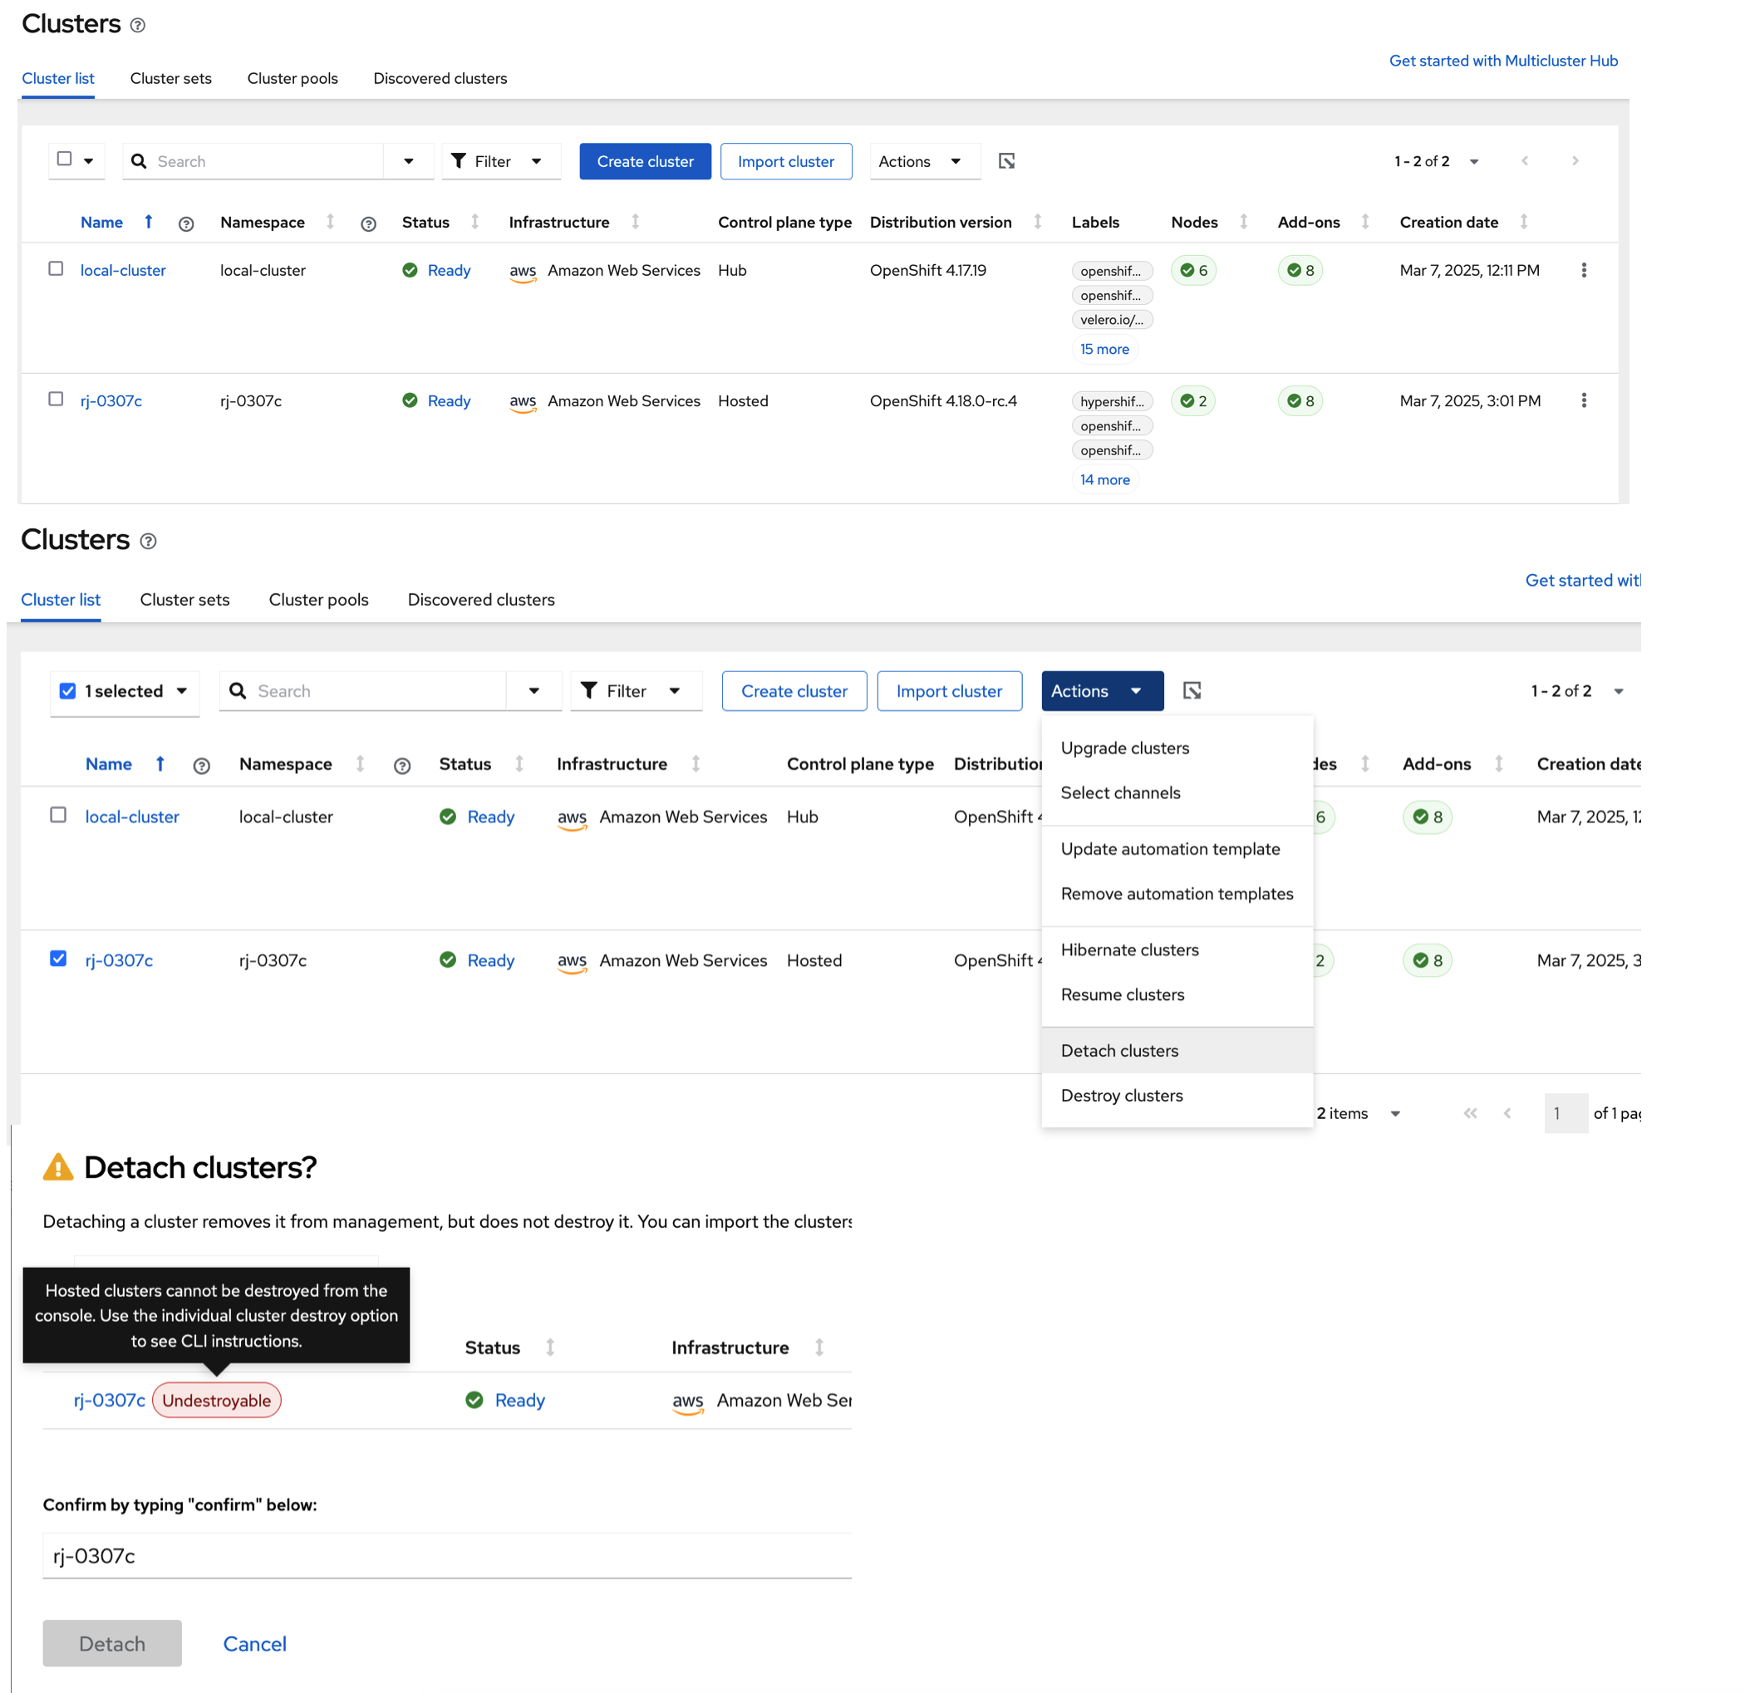1745x1693 pixels.
Task: Expand '15 more' labels for local-cluster
Action: tap(1104, 349)
